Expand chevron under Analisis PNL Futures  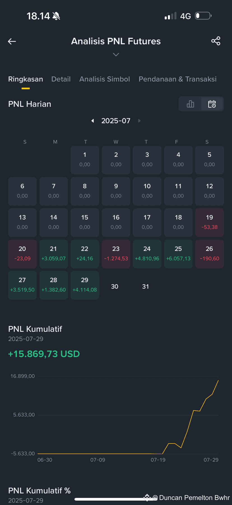(x=116, y=55)
